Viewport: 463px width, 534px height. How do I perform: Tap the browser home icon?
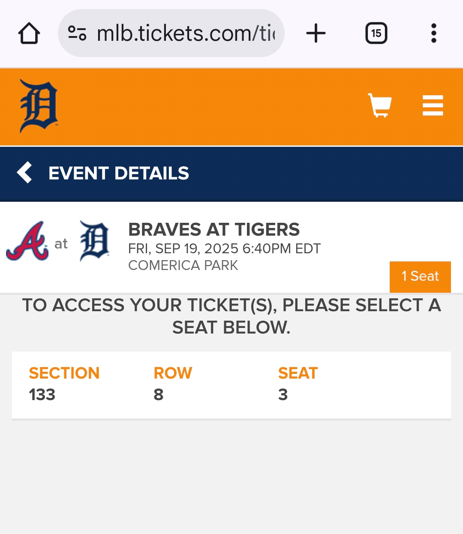pyautogui.click(x=29, y=33)
